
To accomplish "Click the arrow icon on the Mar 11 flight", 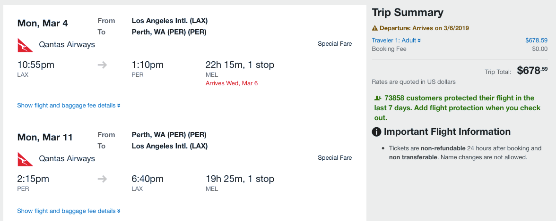I will (102, 179).
